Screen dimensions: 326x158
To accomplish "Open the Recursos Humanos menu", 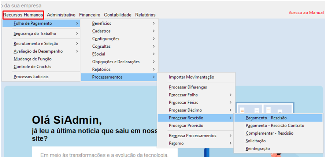I will 23,15.
